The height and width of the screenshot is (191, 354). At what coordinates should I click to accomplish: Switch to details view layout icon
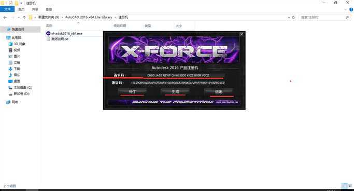pyautogui.click(x=344, y=186)
